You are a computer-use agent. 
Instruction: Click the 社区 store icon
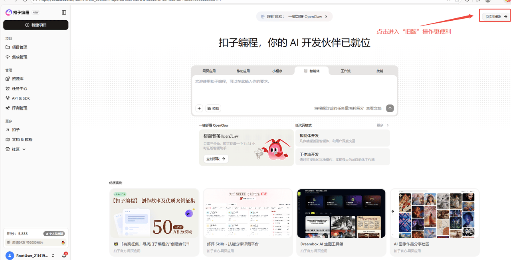8,149
